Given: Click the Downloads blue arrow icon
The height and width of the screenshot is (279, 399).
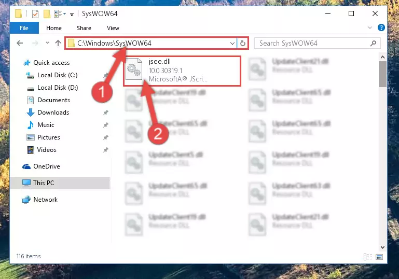Looking at the screenshot, I should click(x=30, y=113).
